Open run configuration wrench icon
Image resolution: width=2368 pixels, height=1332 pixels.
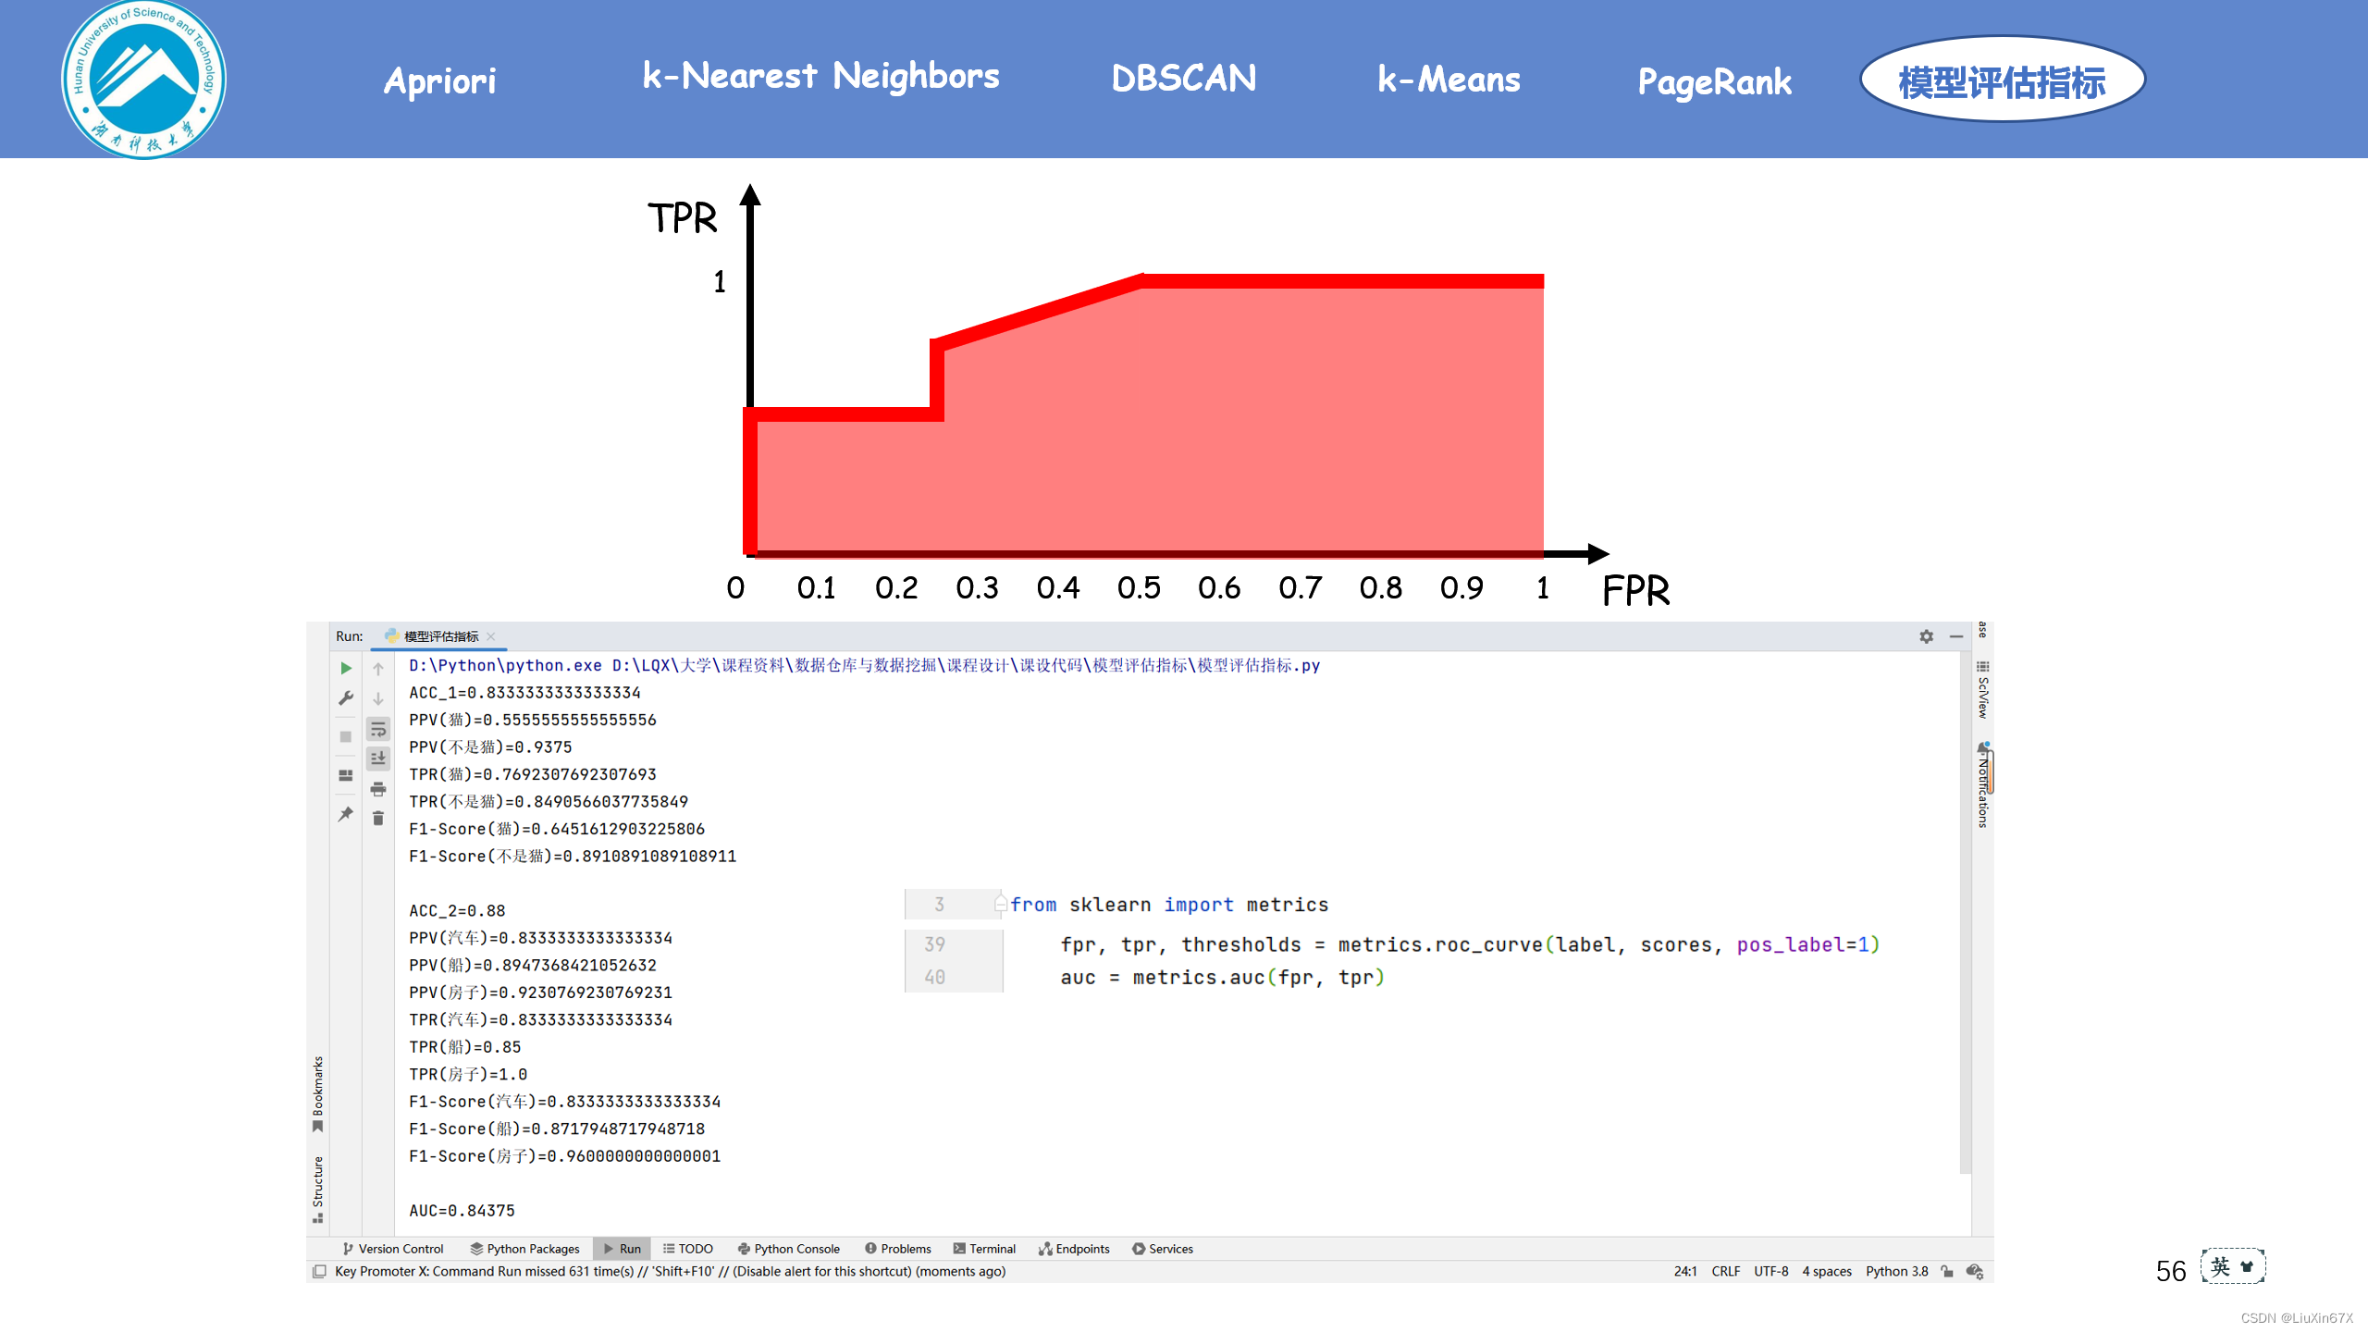(346, 698)
